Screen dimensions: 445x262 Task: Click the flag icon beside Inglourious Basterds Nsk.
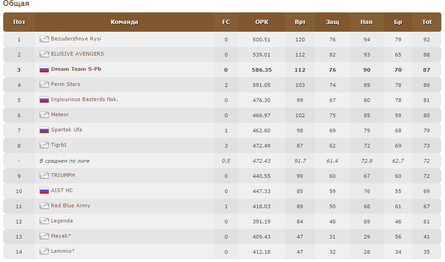[44, 100]
